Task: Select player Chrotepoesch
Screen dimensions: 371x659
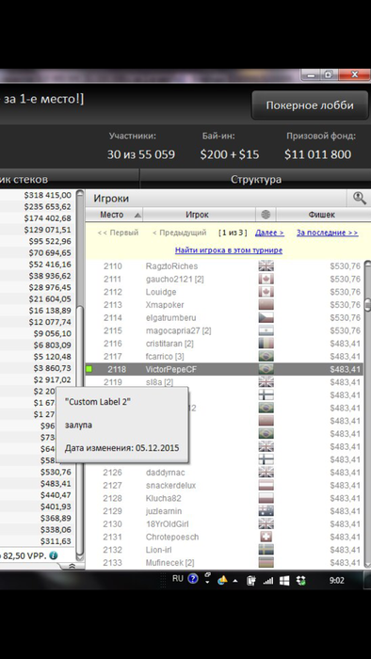Action: [x=224, y=538]
